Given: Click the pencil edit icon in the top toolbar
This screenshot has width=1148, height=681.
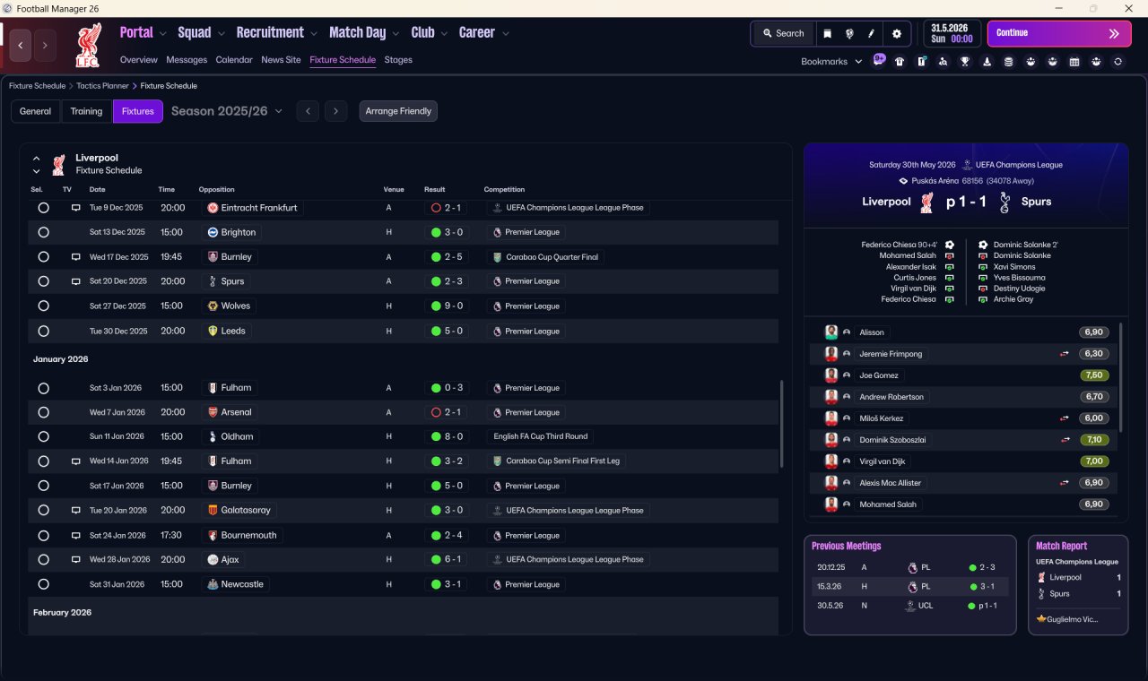Looking at the screenshot, I should click(871, 33).
